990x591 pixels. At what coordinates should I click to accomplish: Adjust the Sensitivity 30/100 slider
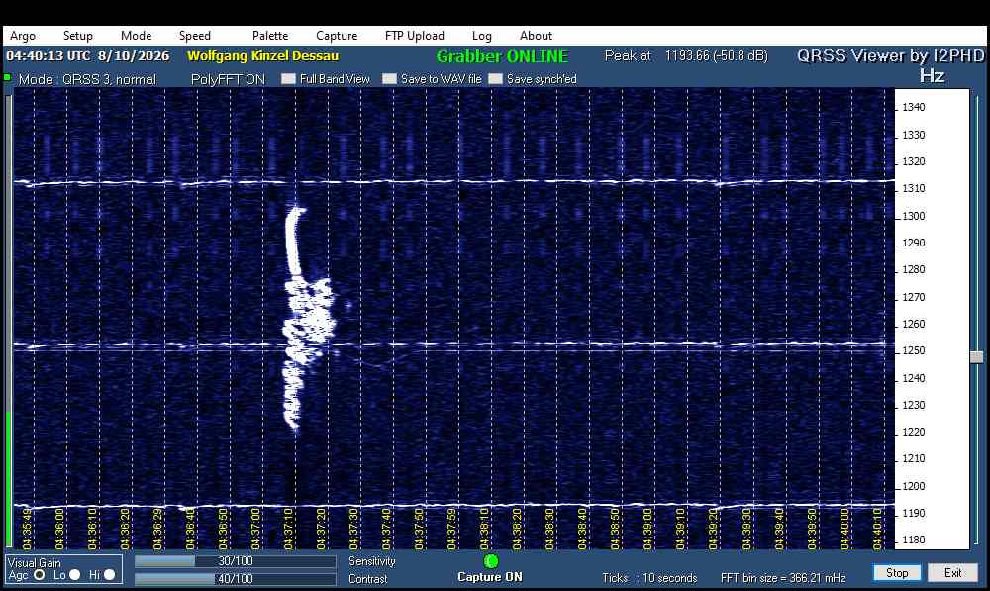[x=235, y=561]
